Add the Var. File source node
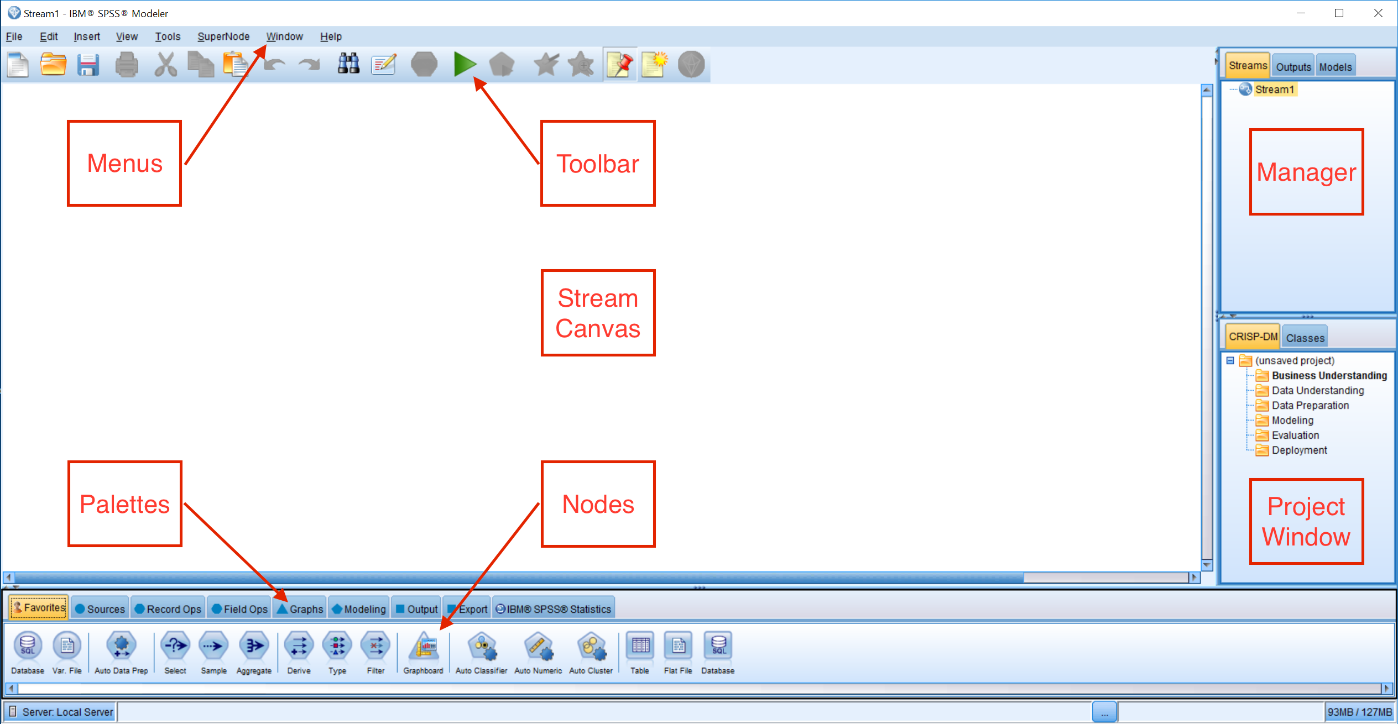The height and width of the screenshot is (724, 1398). (x=67, y=653)
